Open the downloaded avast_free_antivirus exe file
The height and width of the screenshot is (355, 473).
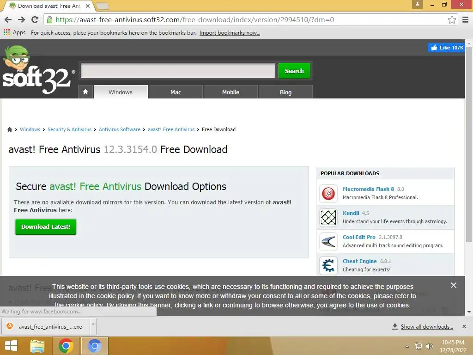click(x=46, y=327)
